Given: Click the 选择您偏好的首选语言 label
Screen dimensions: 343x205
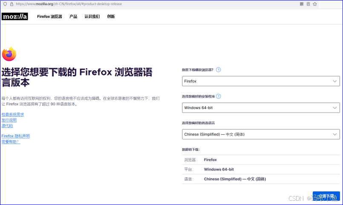Looking at the screenshot, I should coord(198,123).
